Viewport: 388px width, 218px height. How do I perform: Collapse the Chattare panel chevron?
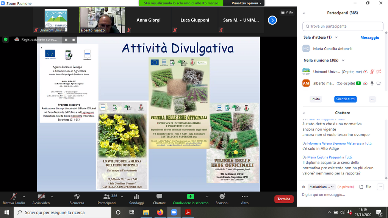(304, 113)
